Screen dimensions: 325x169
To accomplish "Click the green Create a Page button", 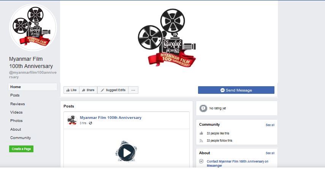I will [21, 149].
